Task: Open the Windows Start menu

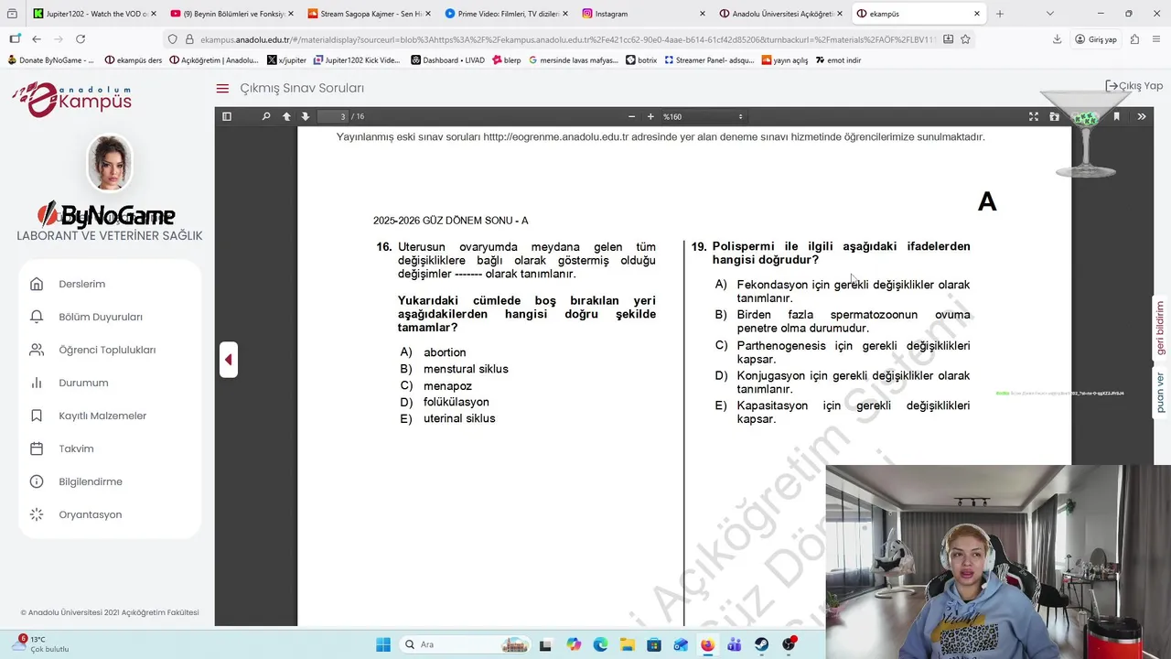Action: (383, 644)
